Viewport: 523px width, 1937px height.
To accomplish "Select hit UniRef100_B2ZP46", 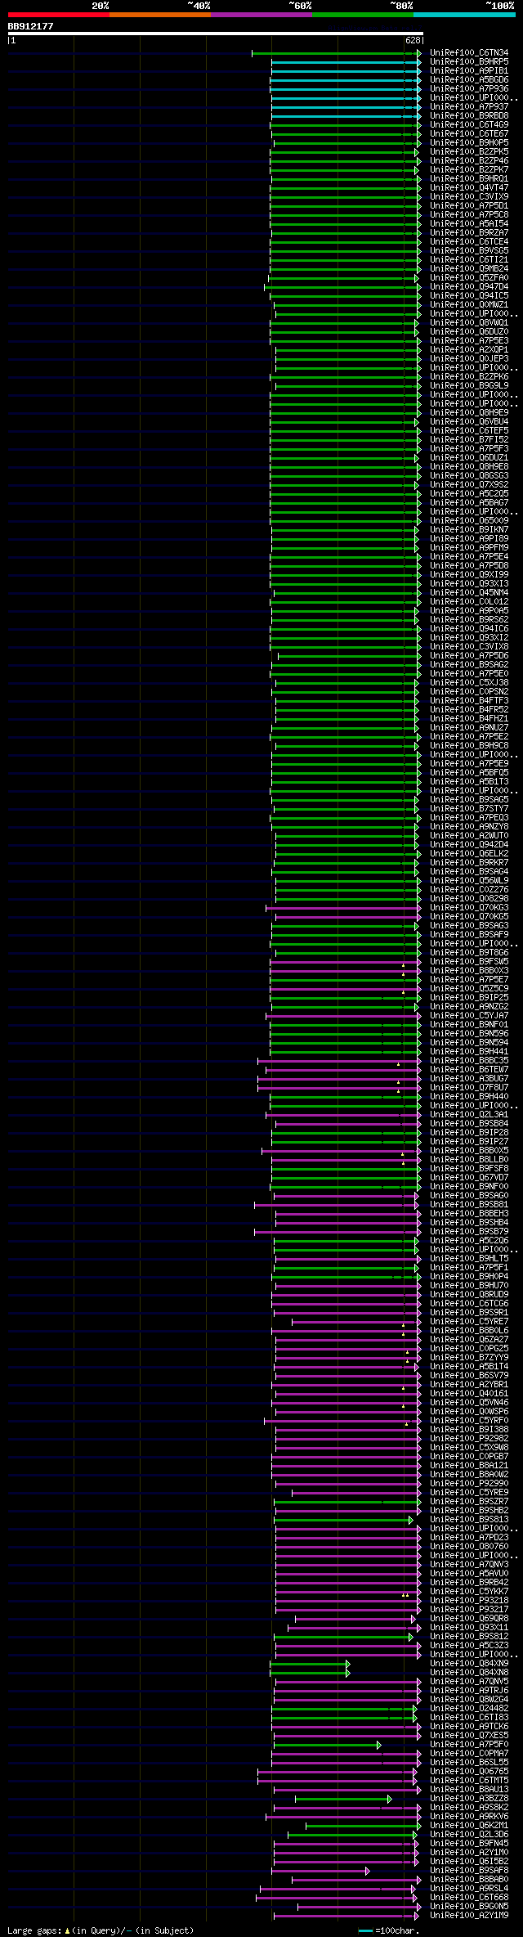I will (x=469, y=161).
